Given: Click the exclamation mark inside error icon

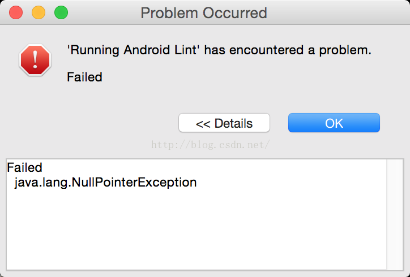Looking at the screenshot, I should click(x=35, y=60).
